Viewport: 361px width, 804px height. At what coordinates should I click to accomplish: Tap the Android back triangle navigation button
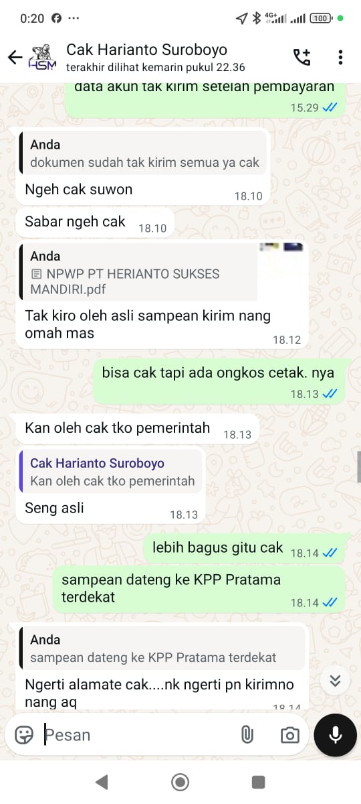101,781
